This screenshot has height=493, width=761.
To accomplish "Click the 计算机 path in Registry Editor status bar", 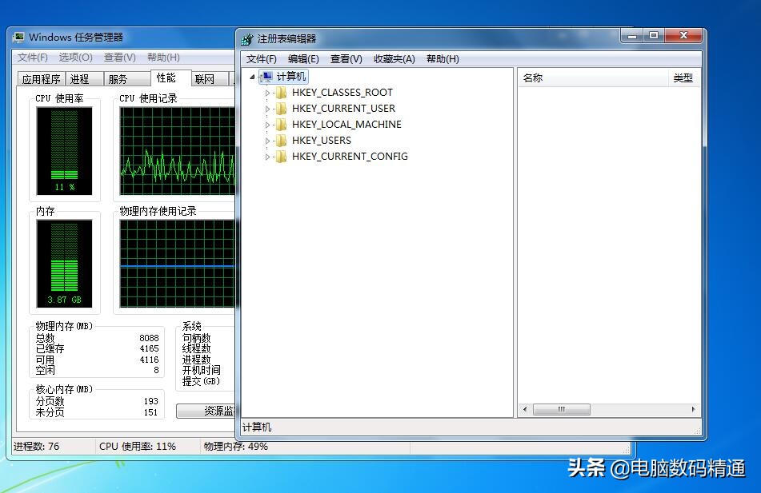I will tap(257, 427).
